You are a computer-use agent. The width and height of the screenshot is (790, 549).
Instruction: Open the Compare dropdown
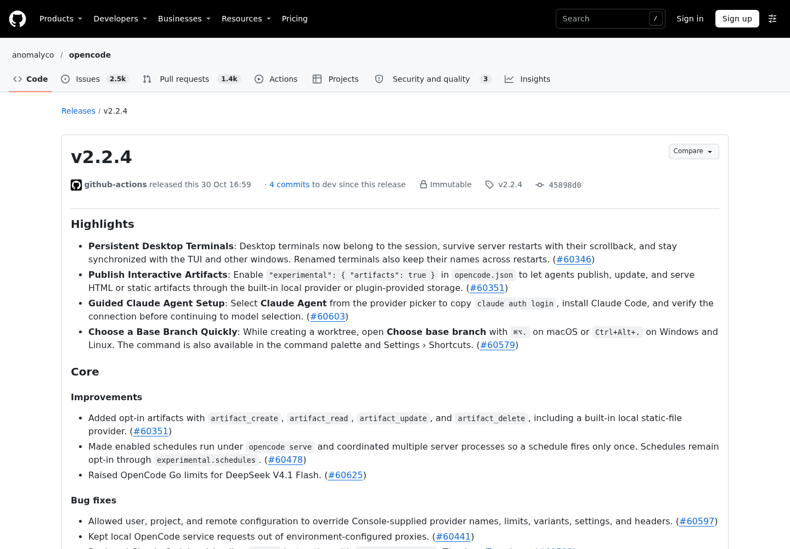693,151
